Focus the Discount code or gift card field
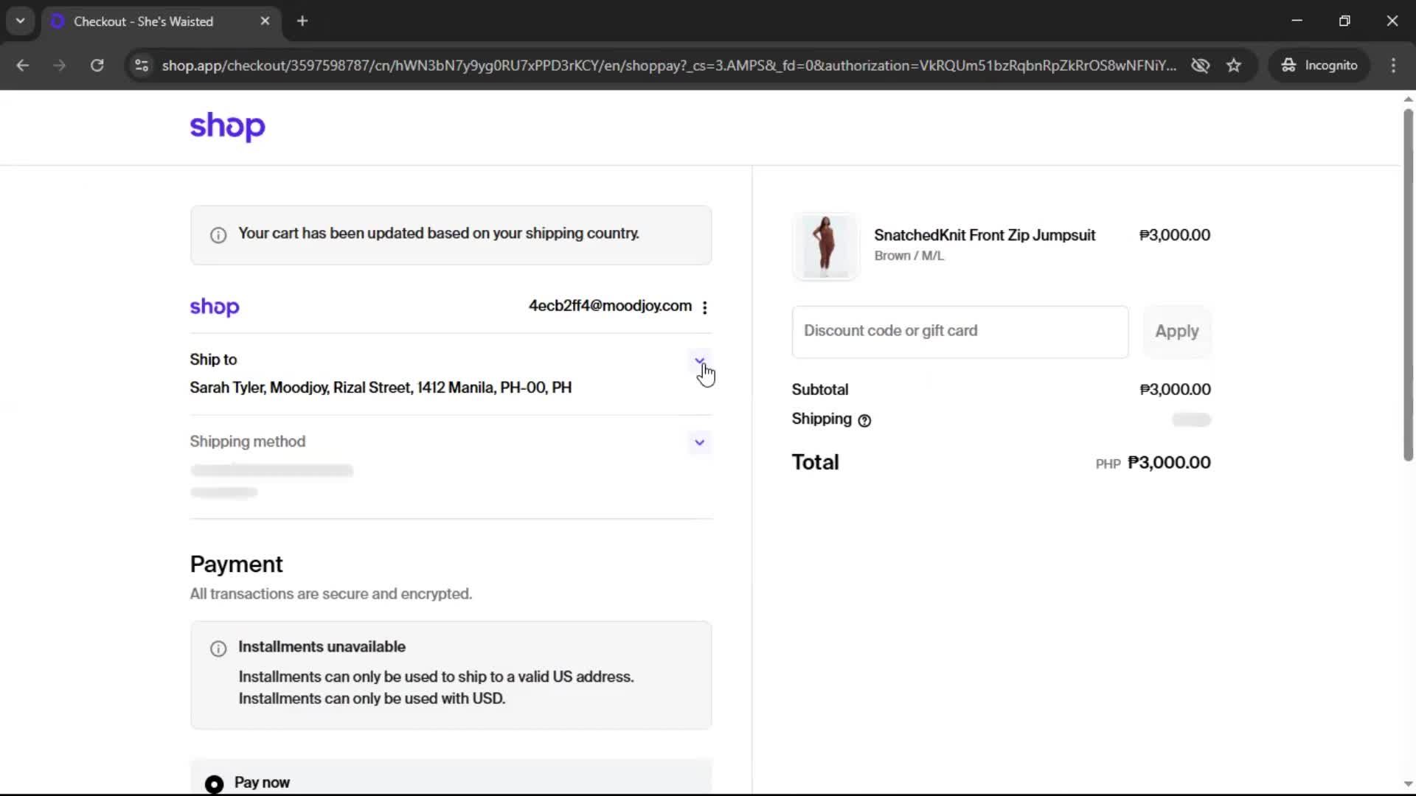 pos(959,332)
